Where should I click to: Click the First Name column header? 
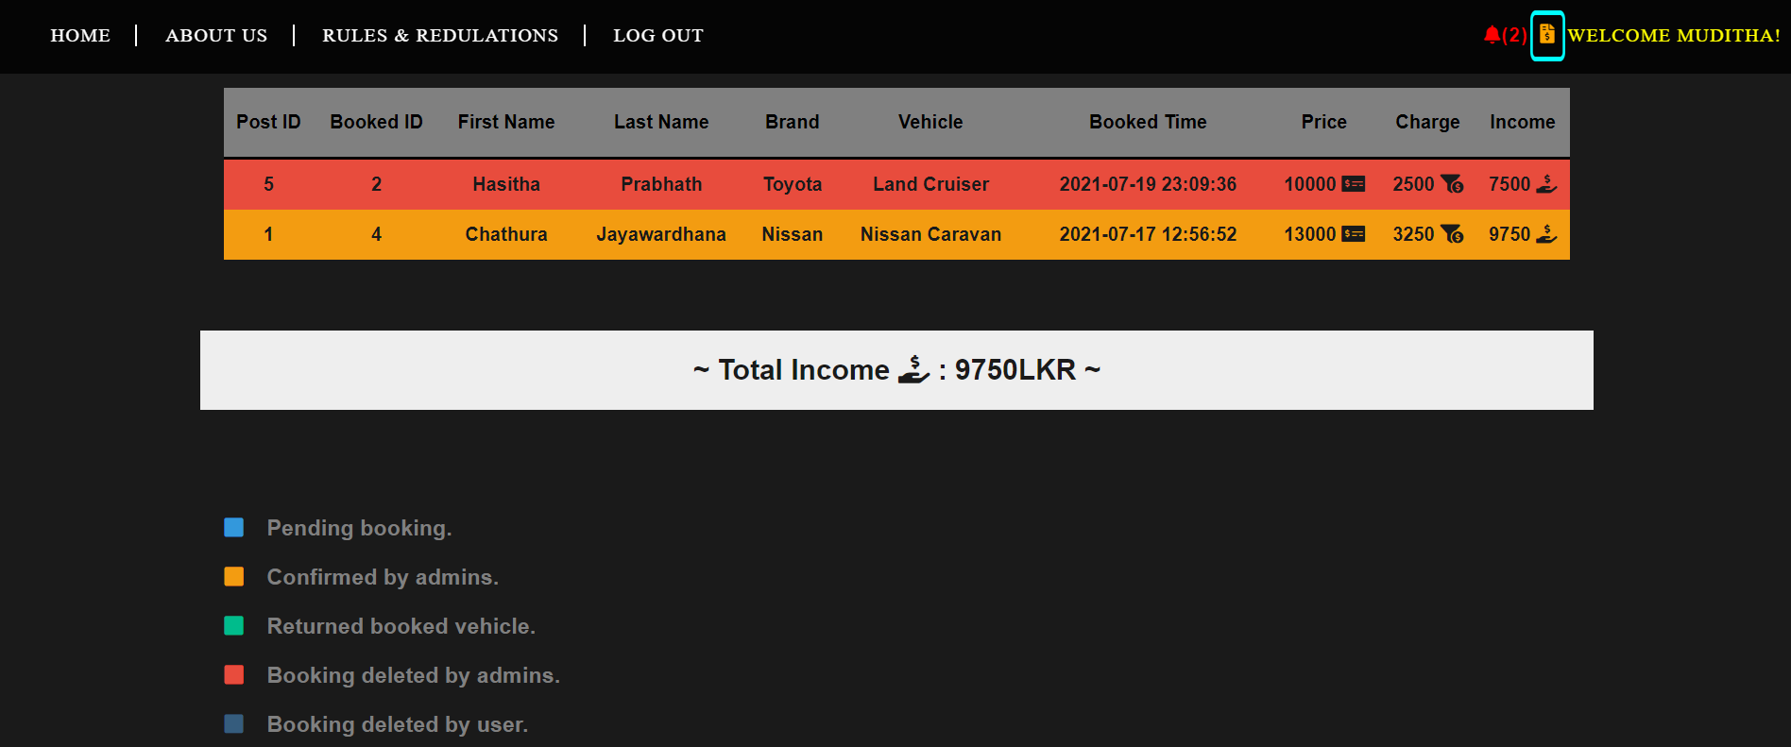click(x=506, y=122)
